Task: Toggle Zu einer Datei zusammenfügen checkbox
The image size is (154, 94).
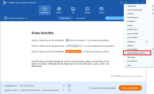Action: [x=89, y=88]
